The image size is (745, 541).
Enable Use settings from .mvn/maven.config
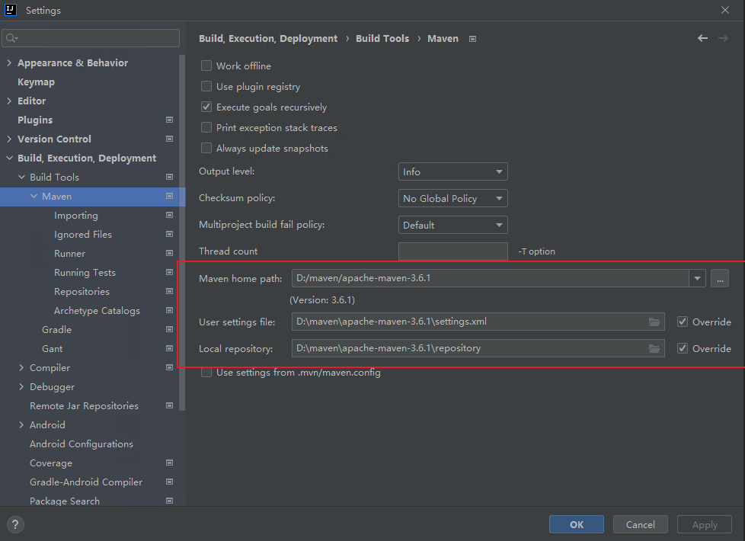206,373
